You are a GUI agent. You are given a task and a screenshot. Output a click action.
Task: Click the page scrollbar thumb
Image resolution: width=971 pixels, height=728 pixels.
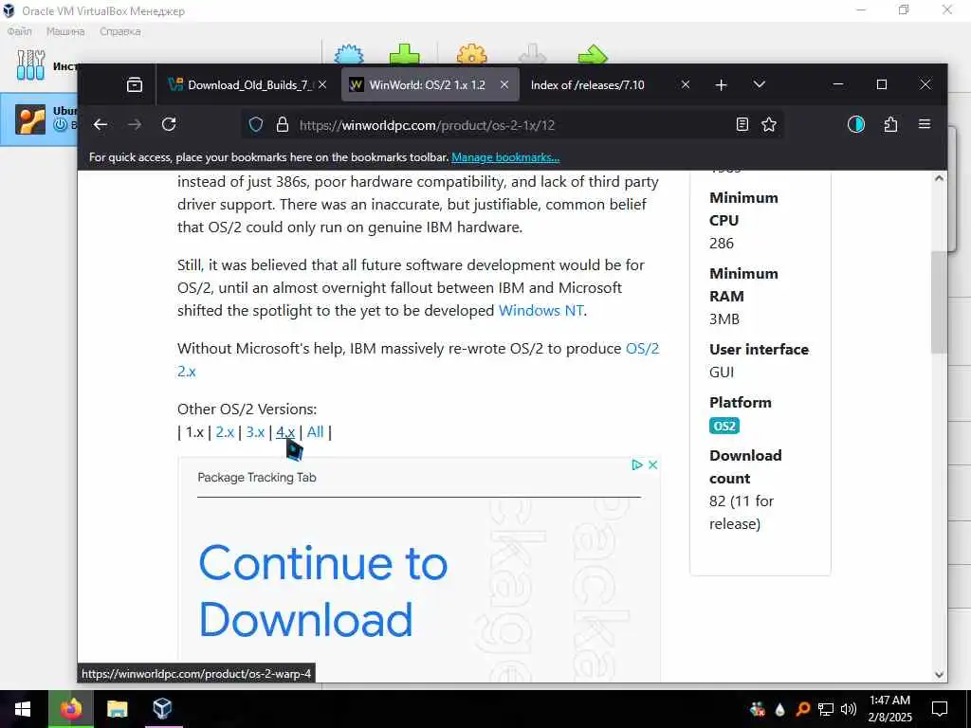940,302
